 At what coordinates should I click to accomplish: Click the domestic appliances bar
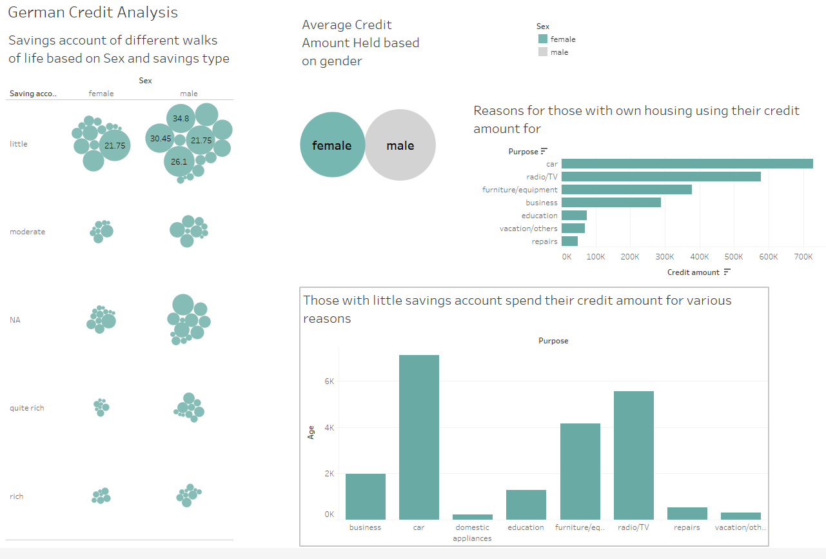click(472, 516)
